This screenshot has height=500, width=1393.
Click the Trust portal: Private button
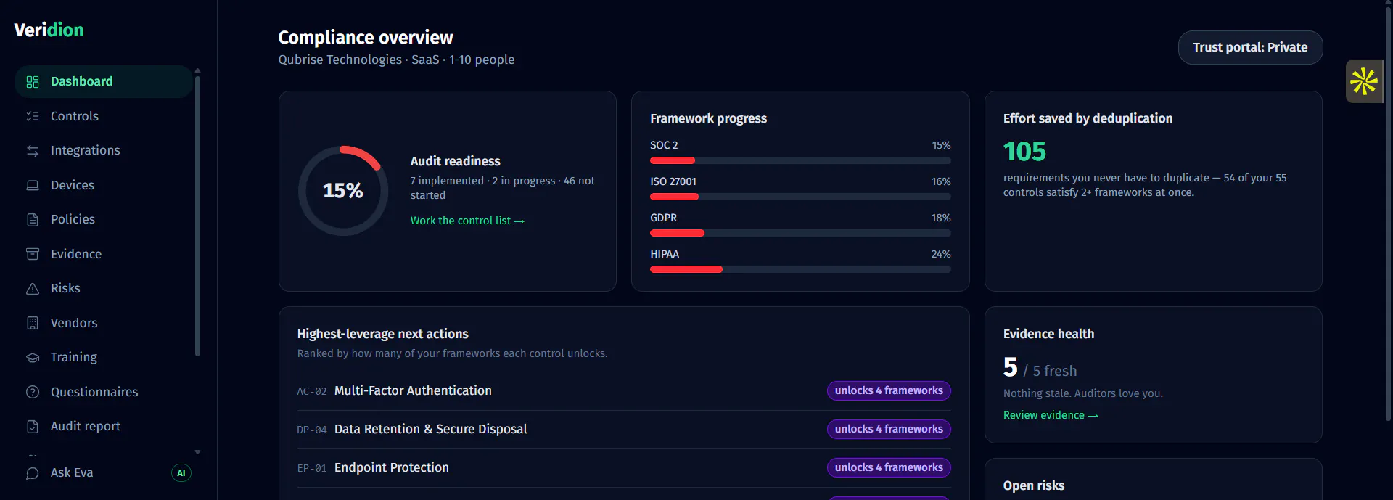pos(1250,47)
